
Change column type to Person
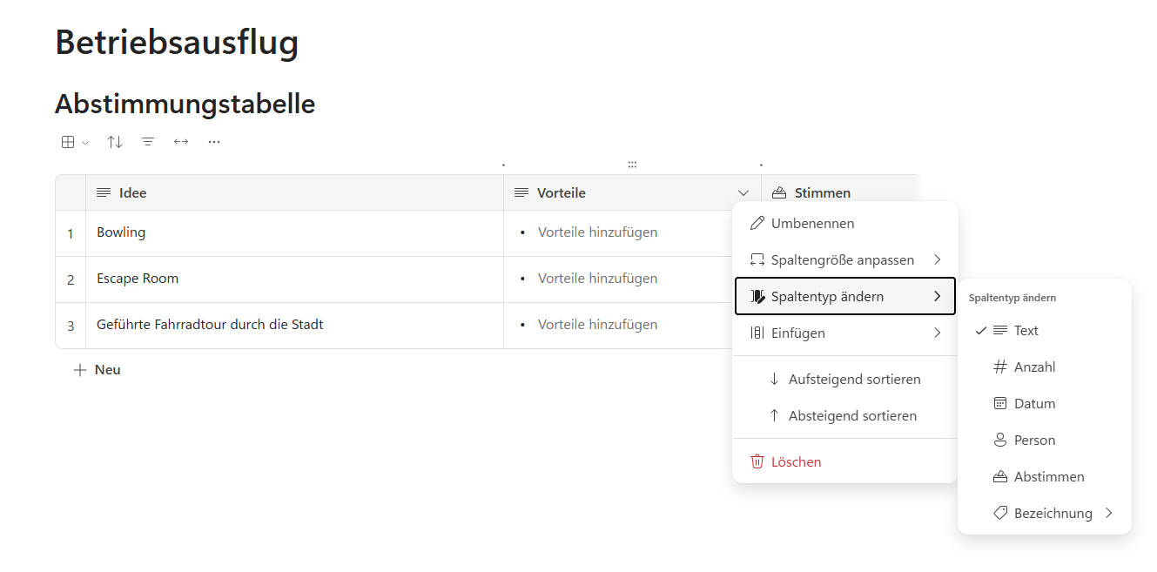click(1034, 441)
